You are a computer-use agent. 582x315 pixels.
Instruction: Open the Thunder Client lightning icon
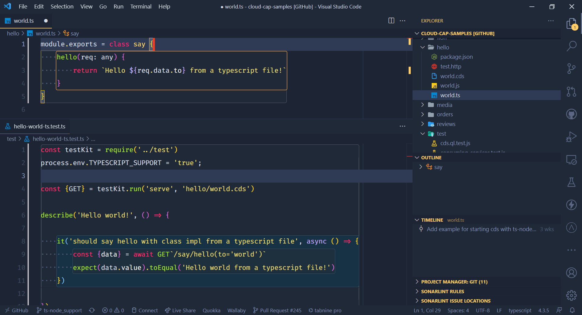(571, 205)
